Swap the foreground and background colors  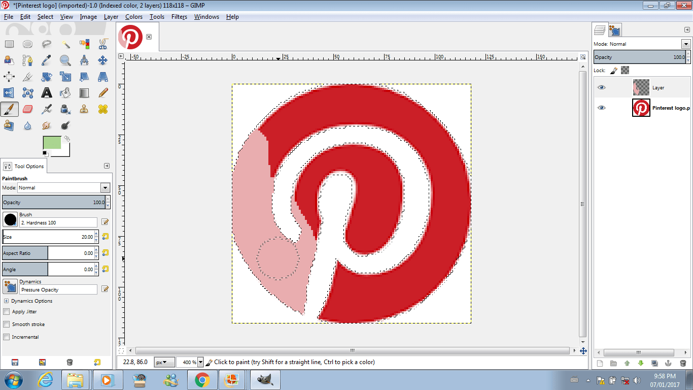(x=66, y=138)
